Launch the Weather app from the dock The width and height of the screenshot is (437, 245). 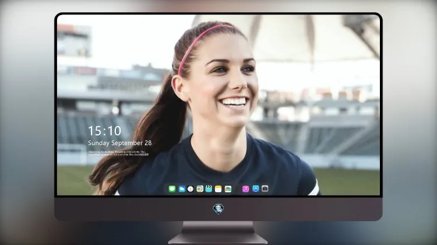click(182, 189)
